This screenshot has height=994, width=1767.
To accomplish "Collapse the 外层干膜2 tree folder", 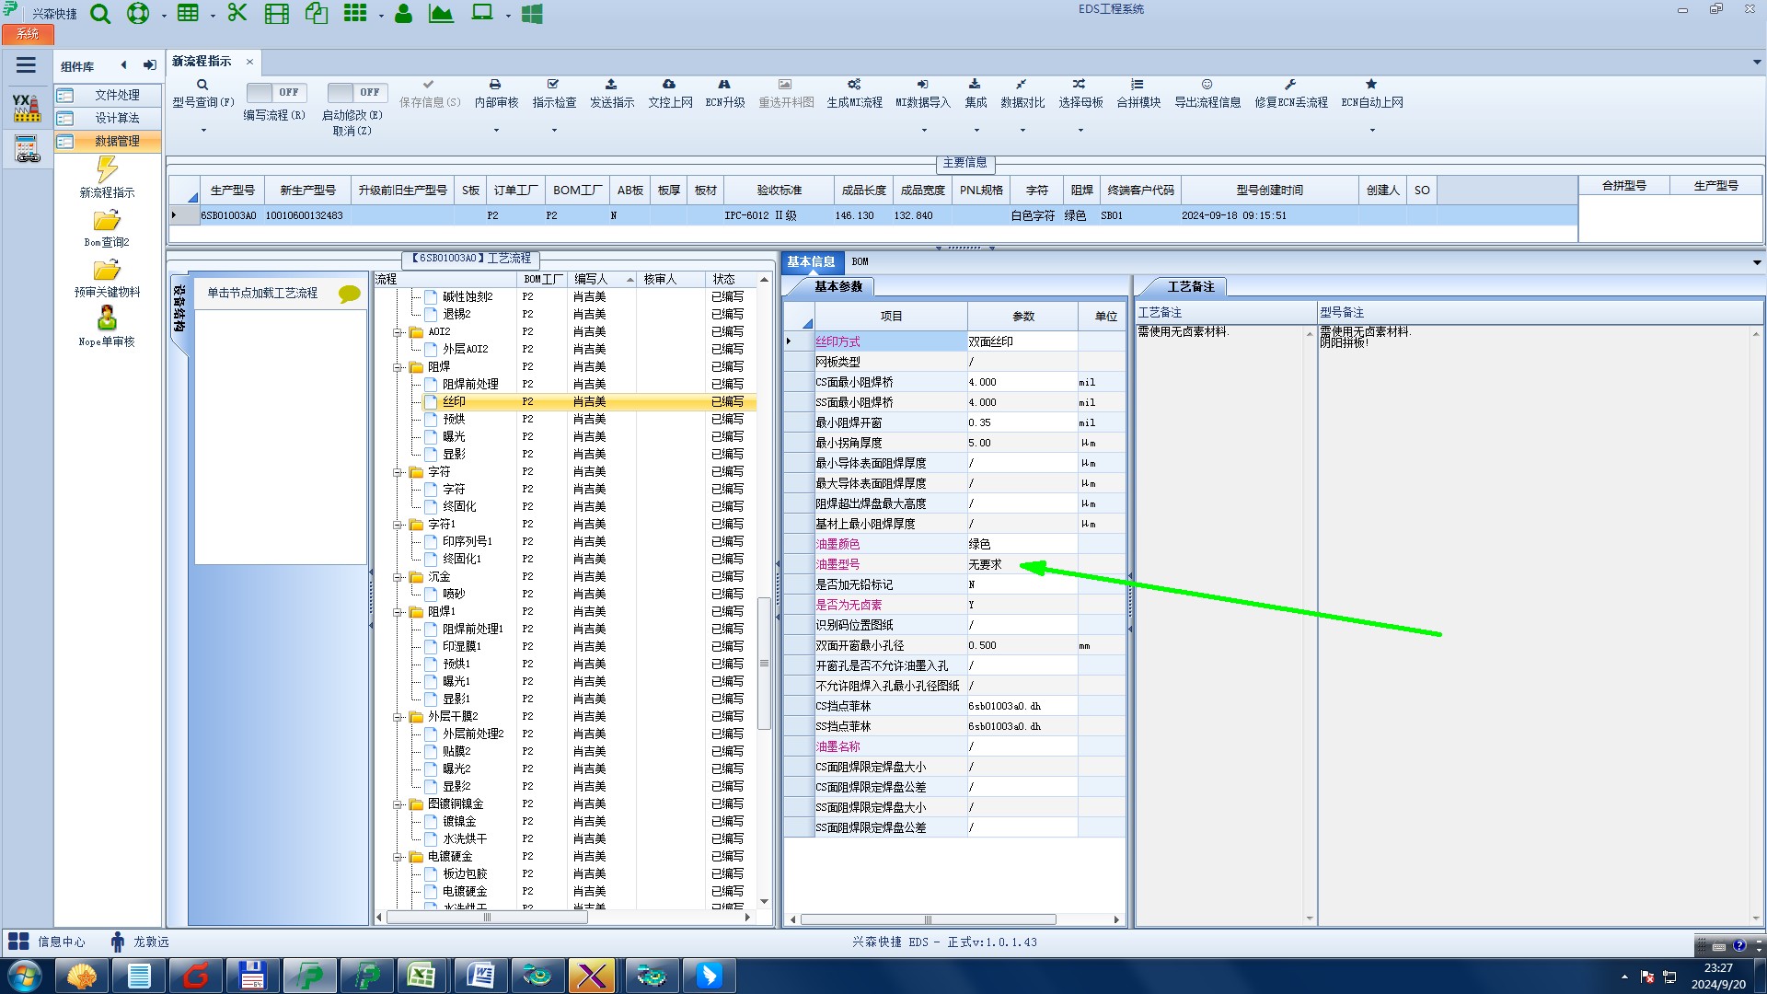I will [x=398, y=717].
